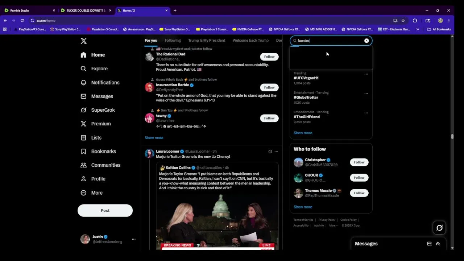Follow Christopher in Who to follow

click(x=359, y=162)
